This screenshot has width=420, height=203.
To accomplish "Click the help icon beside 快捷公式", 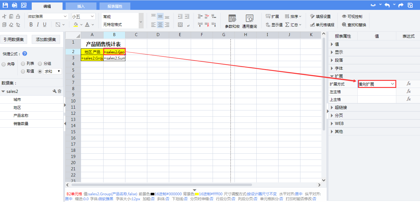I will (25, 54).
